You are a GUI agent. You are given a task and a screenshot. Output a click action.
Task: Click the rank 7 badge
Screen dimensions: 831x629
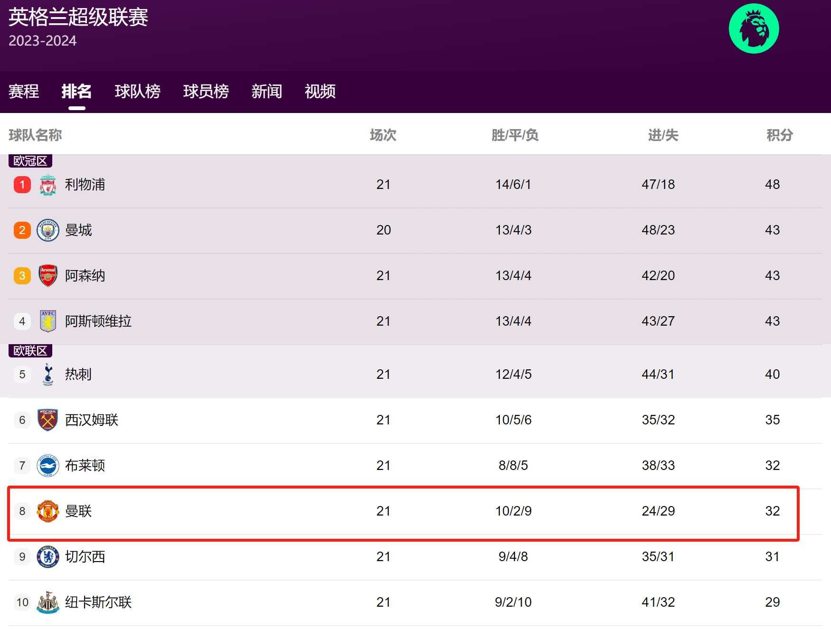coord(22,466)
